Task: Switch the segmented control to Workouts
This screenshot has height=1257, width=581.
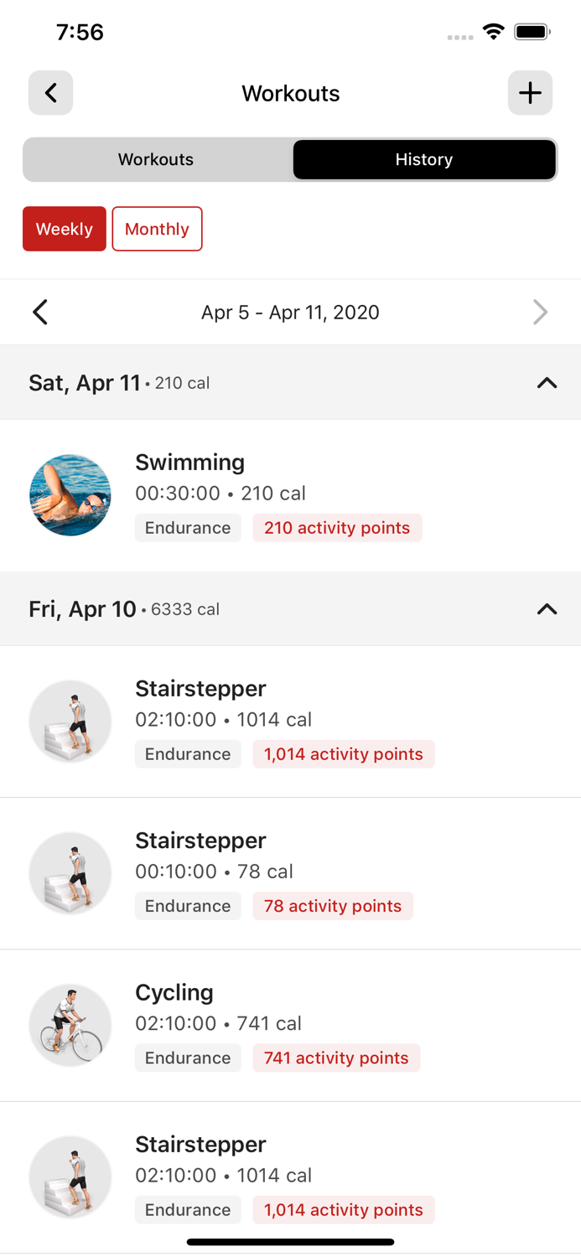Action: 156,159
